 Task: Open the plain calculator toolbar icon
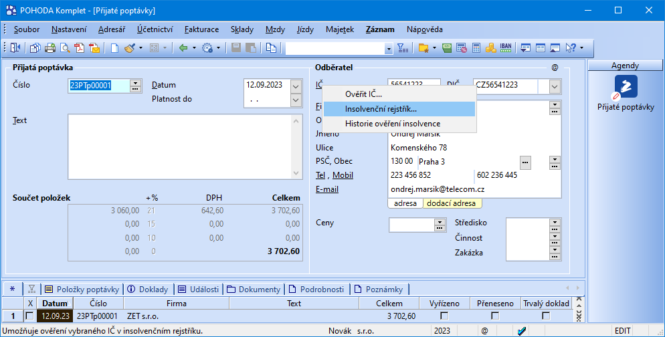[x=476, y=48]
